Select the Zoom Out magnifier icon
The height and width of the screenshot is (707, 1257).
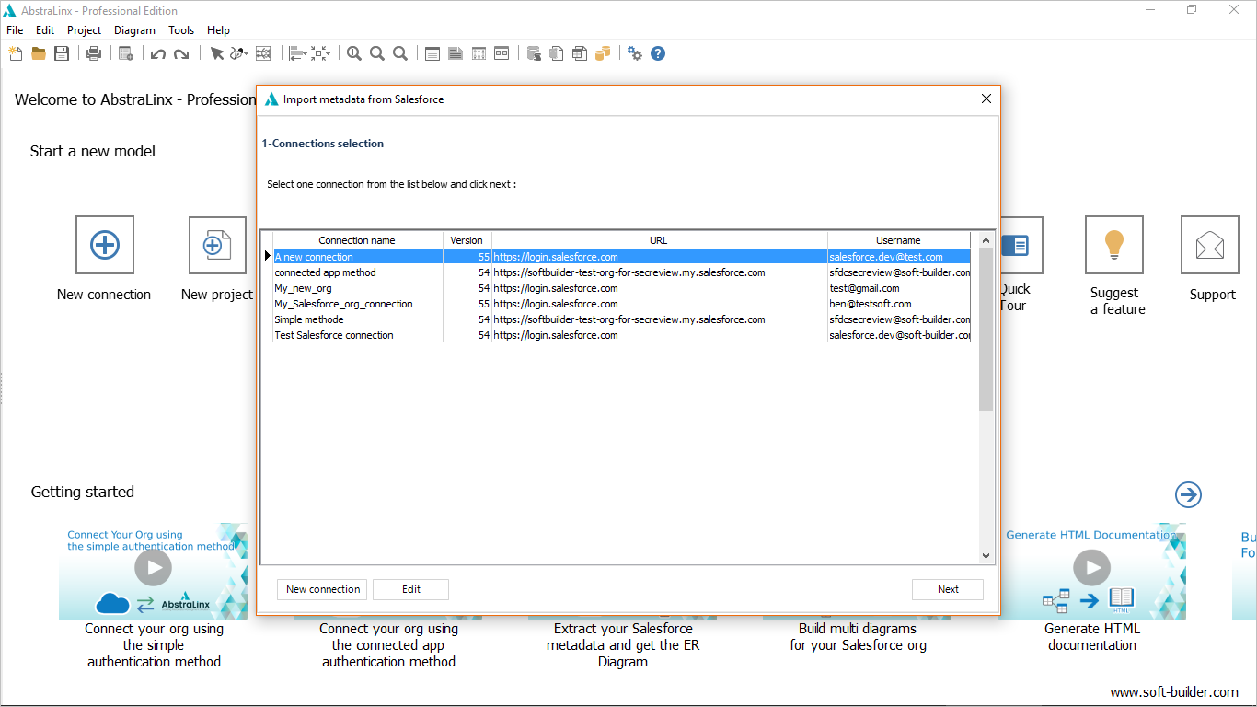[376, 52]
